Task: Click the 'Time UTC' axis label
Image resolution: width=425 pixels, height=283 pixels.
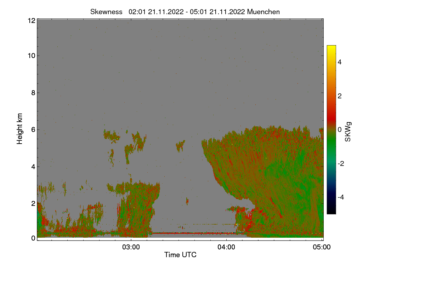Action: pos(180,255)
